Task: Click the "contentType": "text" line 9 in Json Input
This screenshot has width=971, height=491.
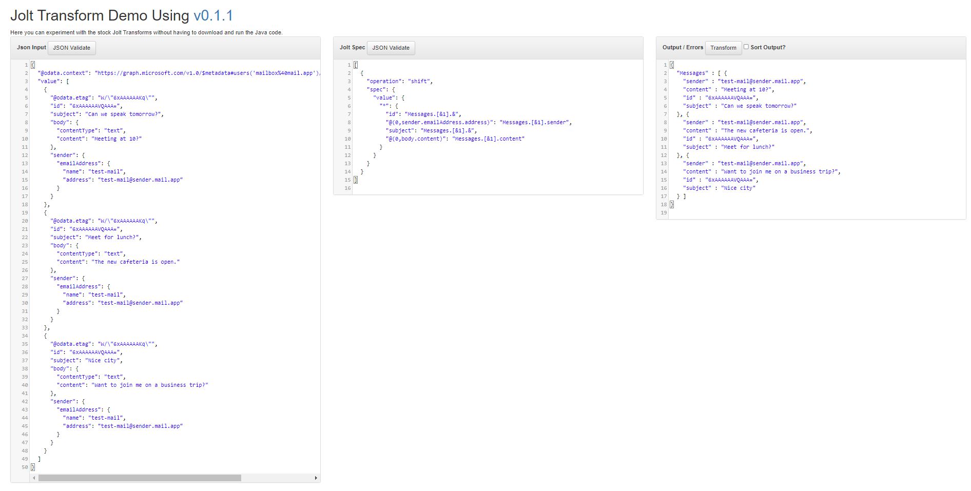Action: click(x=91, y=130)
